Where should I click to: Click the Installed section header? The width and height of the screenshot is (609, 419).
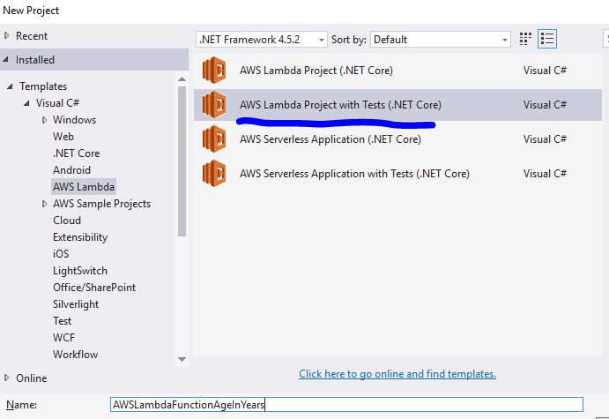(94, 59)
